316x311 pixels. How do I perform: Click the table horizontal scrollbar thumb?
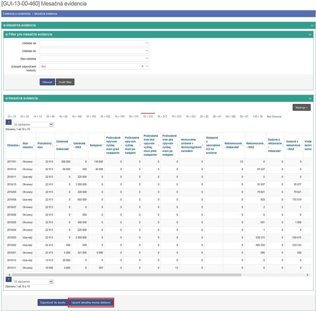point(126,275)
